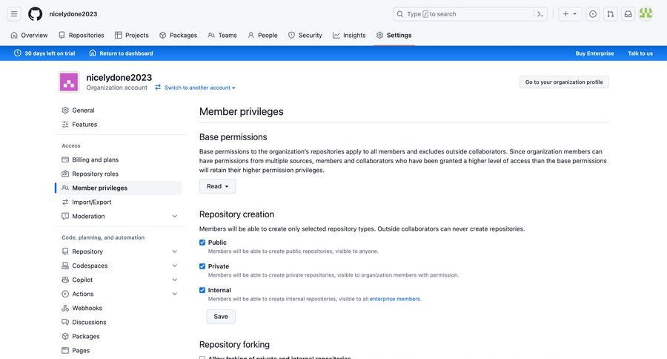Open the enterprise members link
667x359 pixels.
pos(395,299)
